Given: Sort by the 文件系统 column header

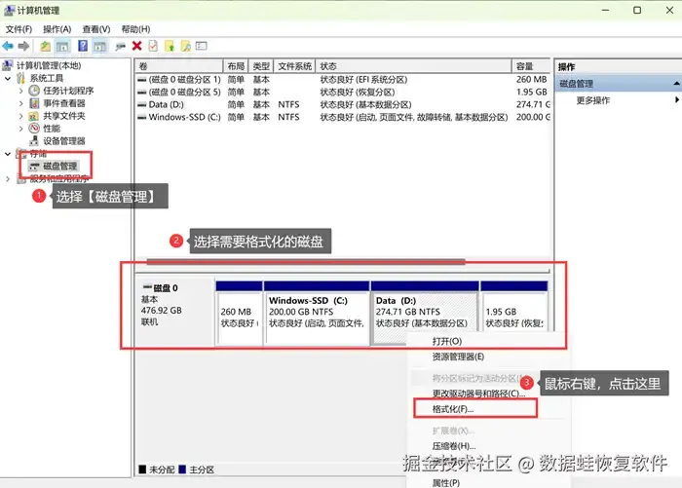Looking at the screenshot, I should pos(294,66).
